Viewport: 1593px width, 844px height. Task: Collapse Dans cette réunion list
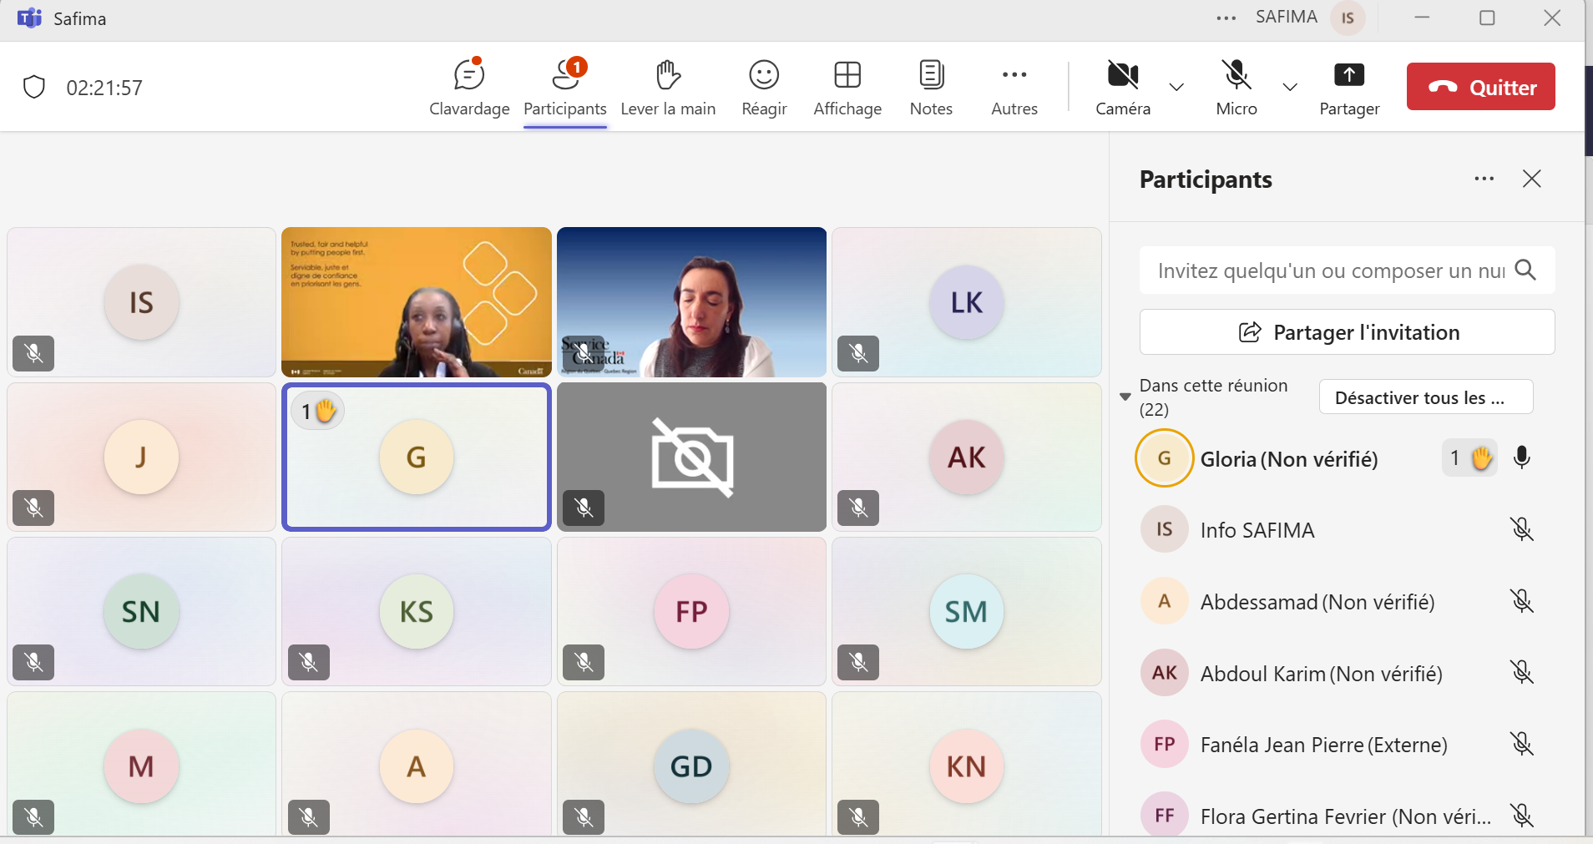coord(1125,397)
